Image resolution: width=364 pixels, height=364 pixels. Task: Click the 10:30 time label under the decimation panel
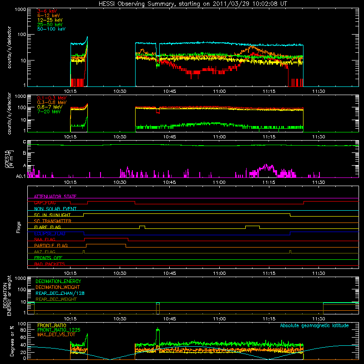tap(120, 319)
